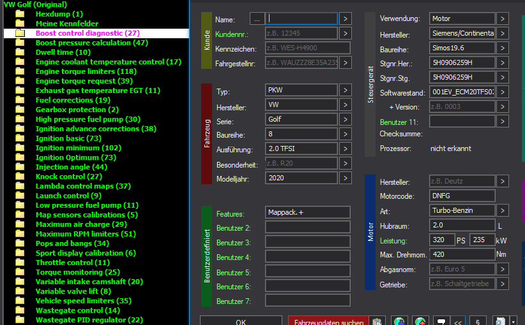Click the clipboard paste icon beside Fahrzeugdaten suchen
Image resolution: width=525 pixels, height=325 pixels.
tap(377, 321)
